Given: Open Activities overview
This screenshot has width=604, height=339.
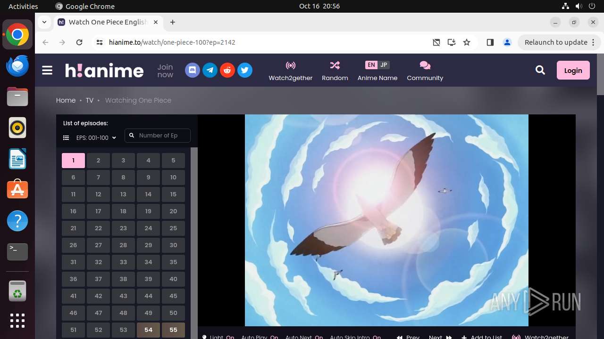Looking at the screenshot, I should (23, 6).
